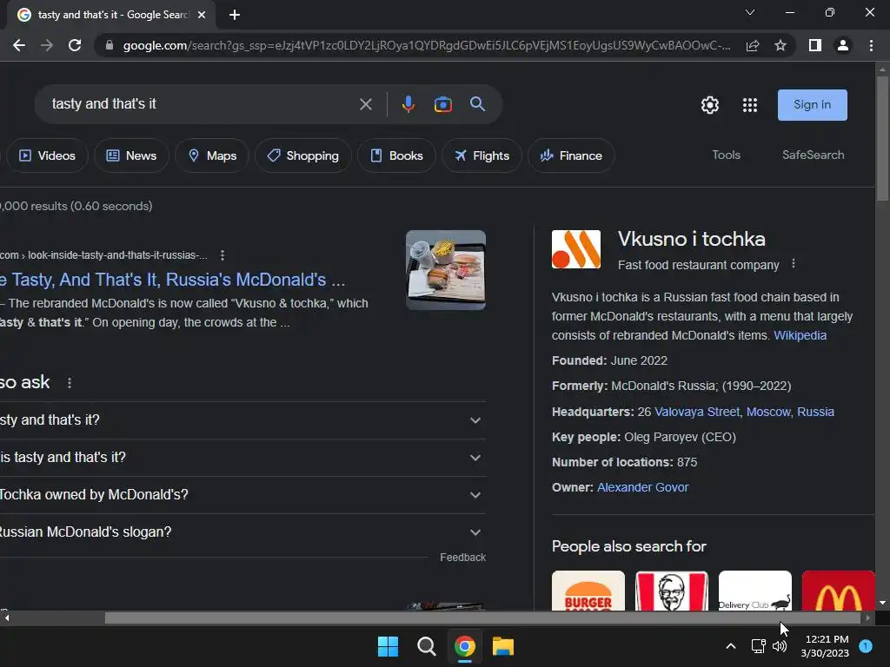Switch to the Shopping results tab
This screenshot has width=890, height=667.
[x=303, y=155]
